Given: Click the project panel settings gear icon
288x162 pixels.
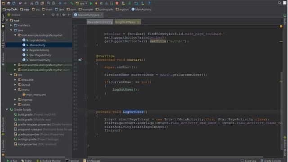Looking at the screenshot, I should point(63,15).
